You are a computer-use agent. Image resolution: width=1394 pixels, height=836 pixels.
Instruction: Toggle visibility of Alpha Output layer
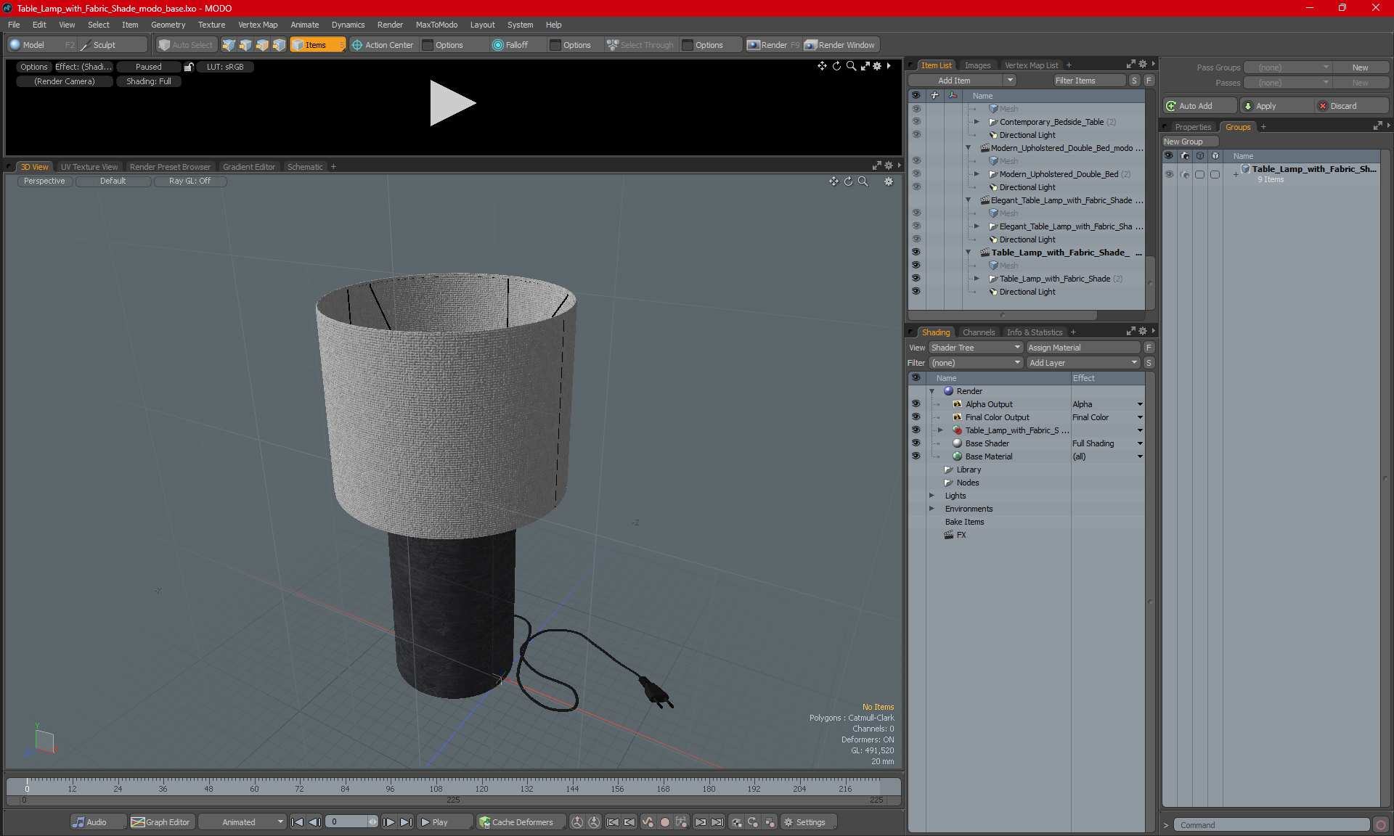[x=916, y=404]
